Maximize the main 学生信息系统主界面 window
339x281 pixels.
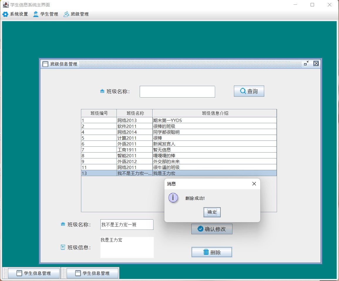pos(312,4)
